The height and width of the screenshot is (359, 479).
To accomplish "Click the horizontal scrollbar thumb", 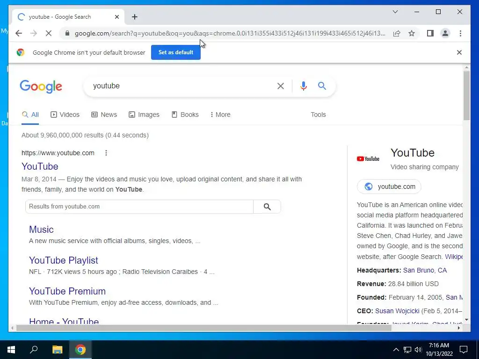I will point(204,328).
